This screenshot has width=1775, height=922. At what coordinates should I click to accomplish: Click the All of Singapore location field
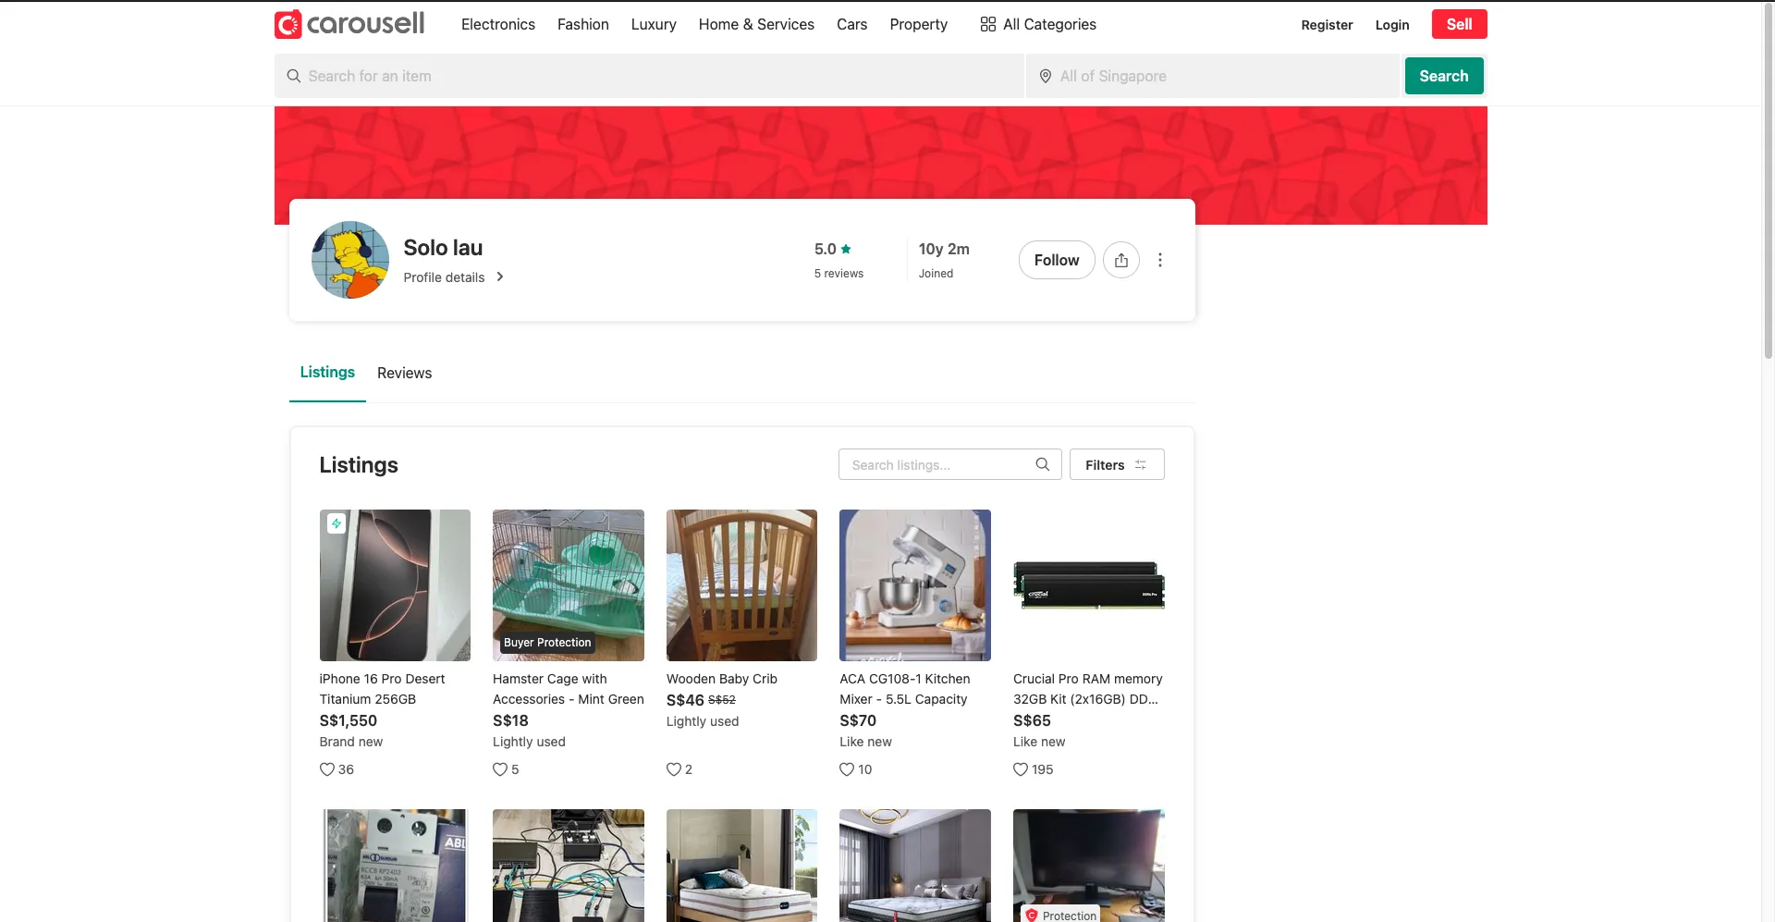click(1213, 76)
